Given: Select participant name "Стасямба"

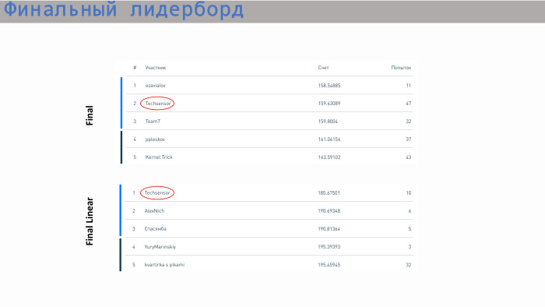Looking at the screenshot, I should point(156,229).
